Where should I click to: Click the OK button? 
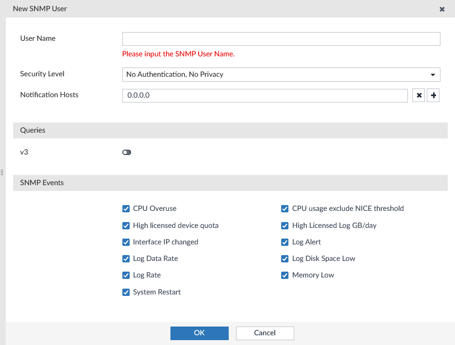pos(199,333)
